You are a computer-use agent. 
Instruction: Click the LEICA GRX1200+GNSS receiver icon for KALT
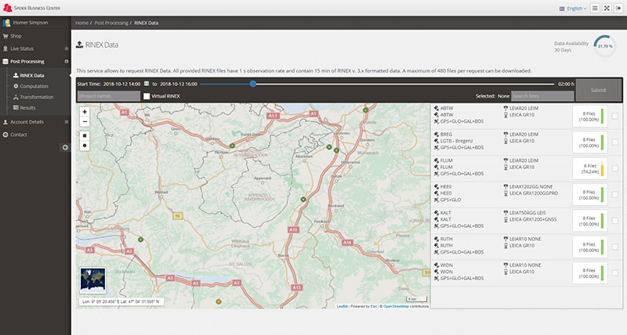pos(506,220)
